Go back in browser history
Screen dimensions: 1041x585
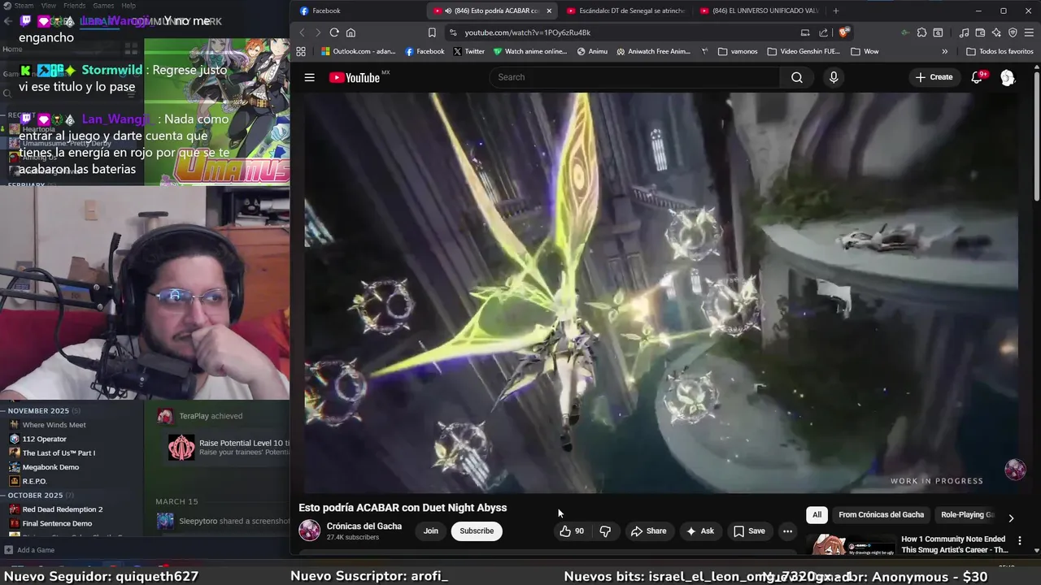[302, 32]
